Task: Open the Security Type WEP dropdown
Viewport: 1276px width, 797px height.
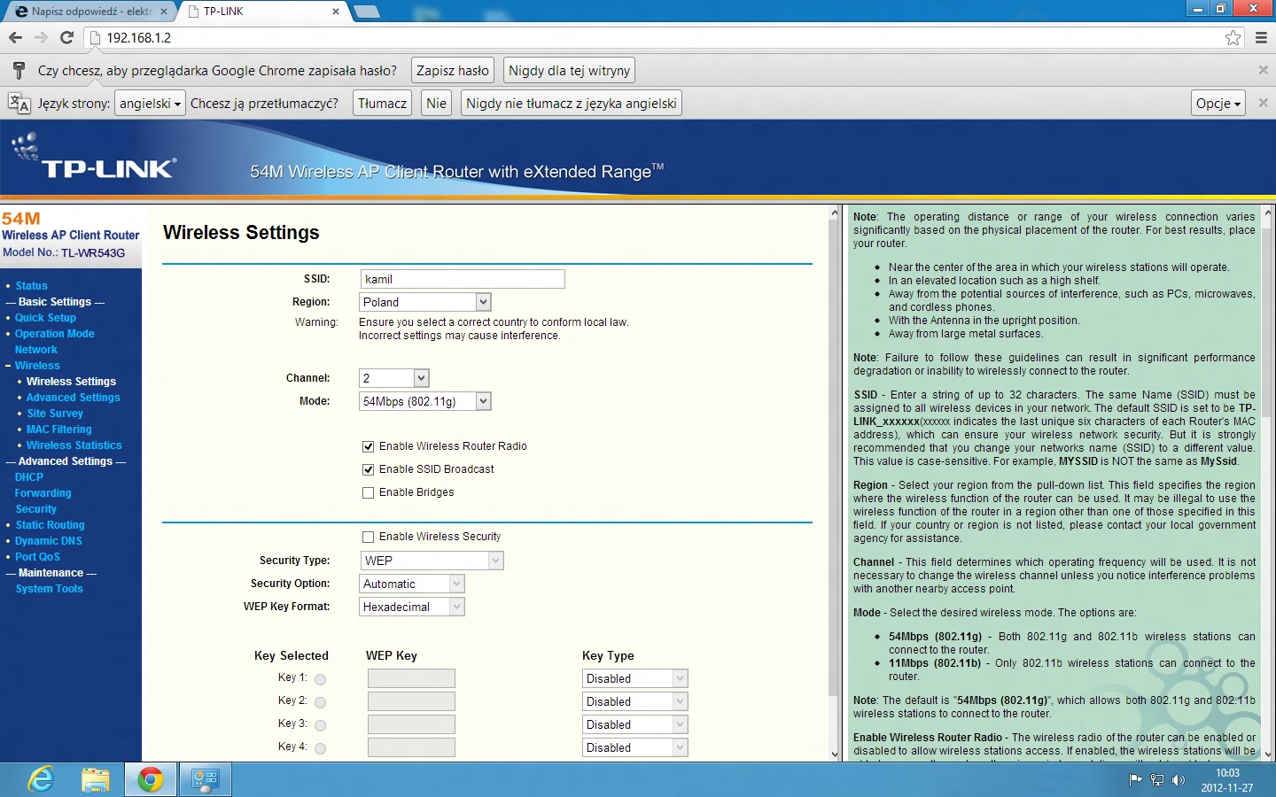Action: point(432,561)
